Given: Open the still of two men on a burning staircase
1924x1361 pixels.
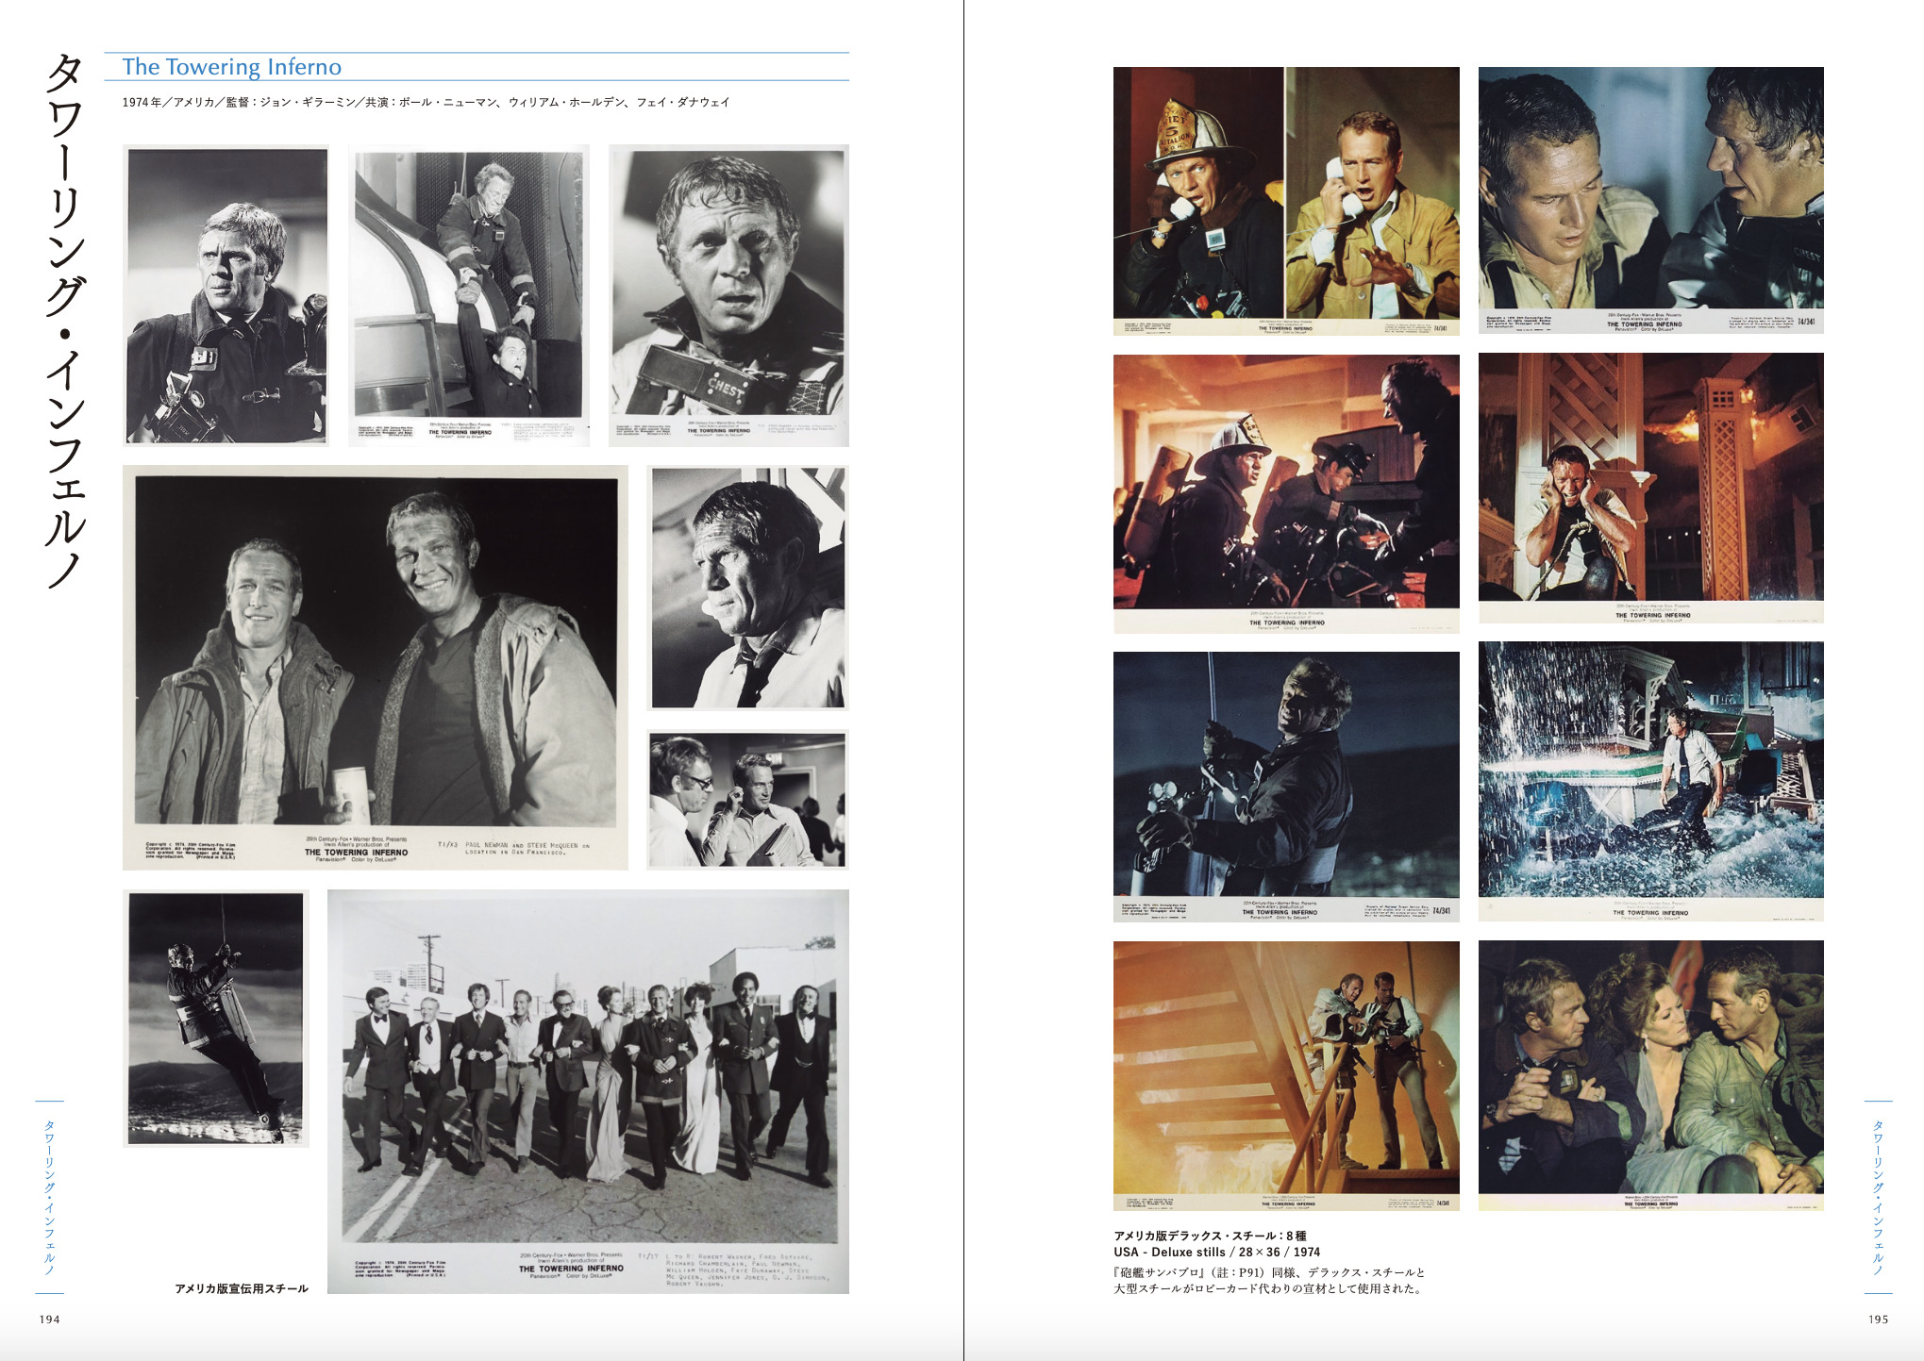Looking at the screenshot, I should pyautogui.click(x=1286, y=1076).
